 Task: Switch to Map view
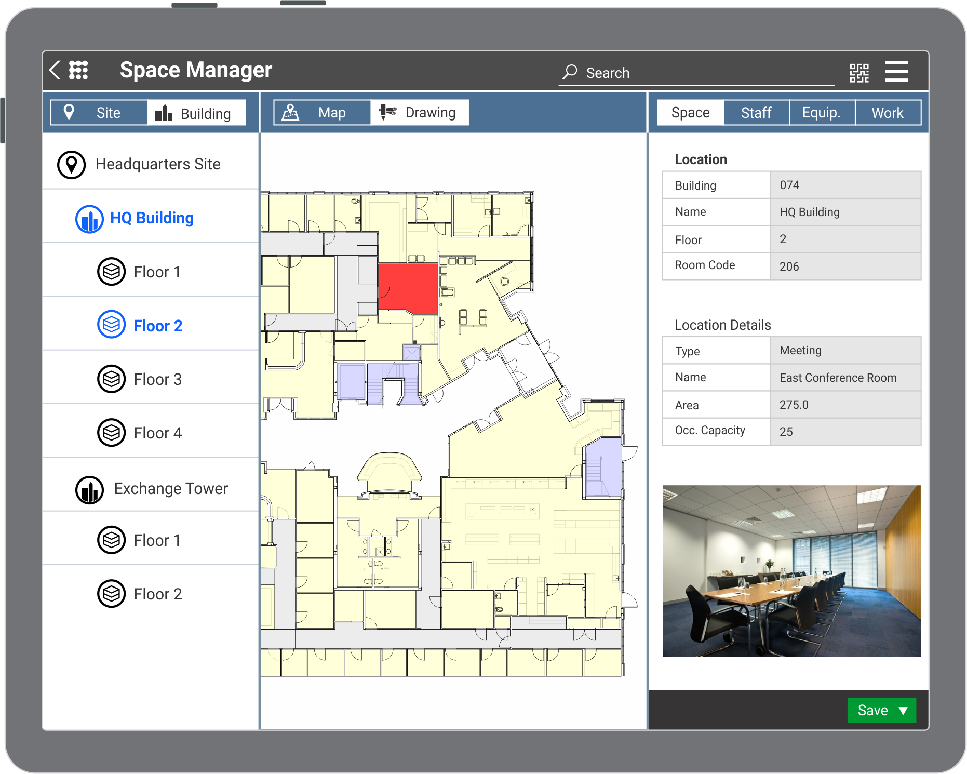pos(321,112)
